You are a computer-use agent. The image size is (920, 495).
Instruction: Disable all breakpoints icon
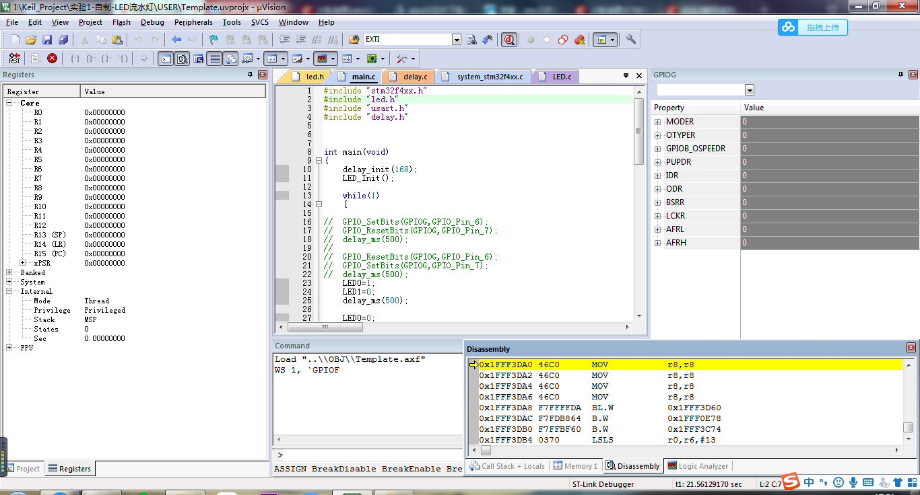click(x=563, y=40)
